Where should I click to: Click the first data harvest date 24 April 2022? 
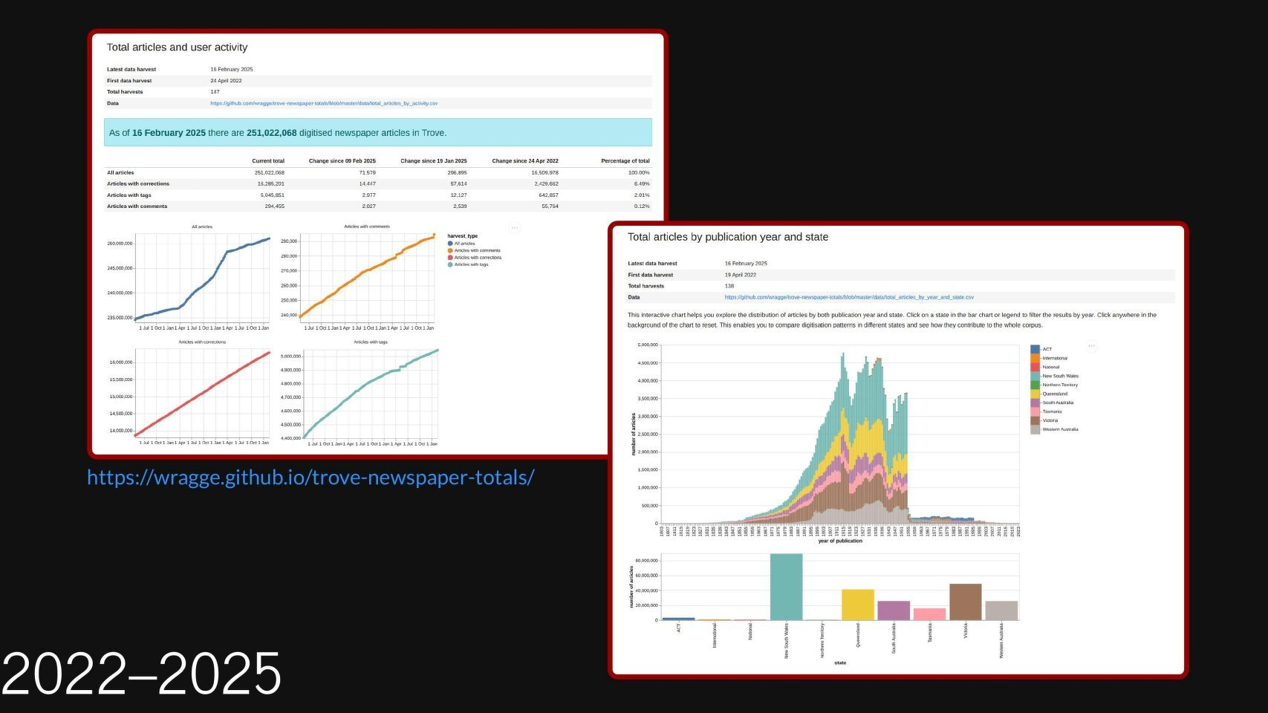[x=226, y=81]
